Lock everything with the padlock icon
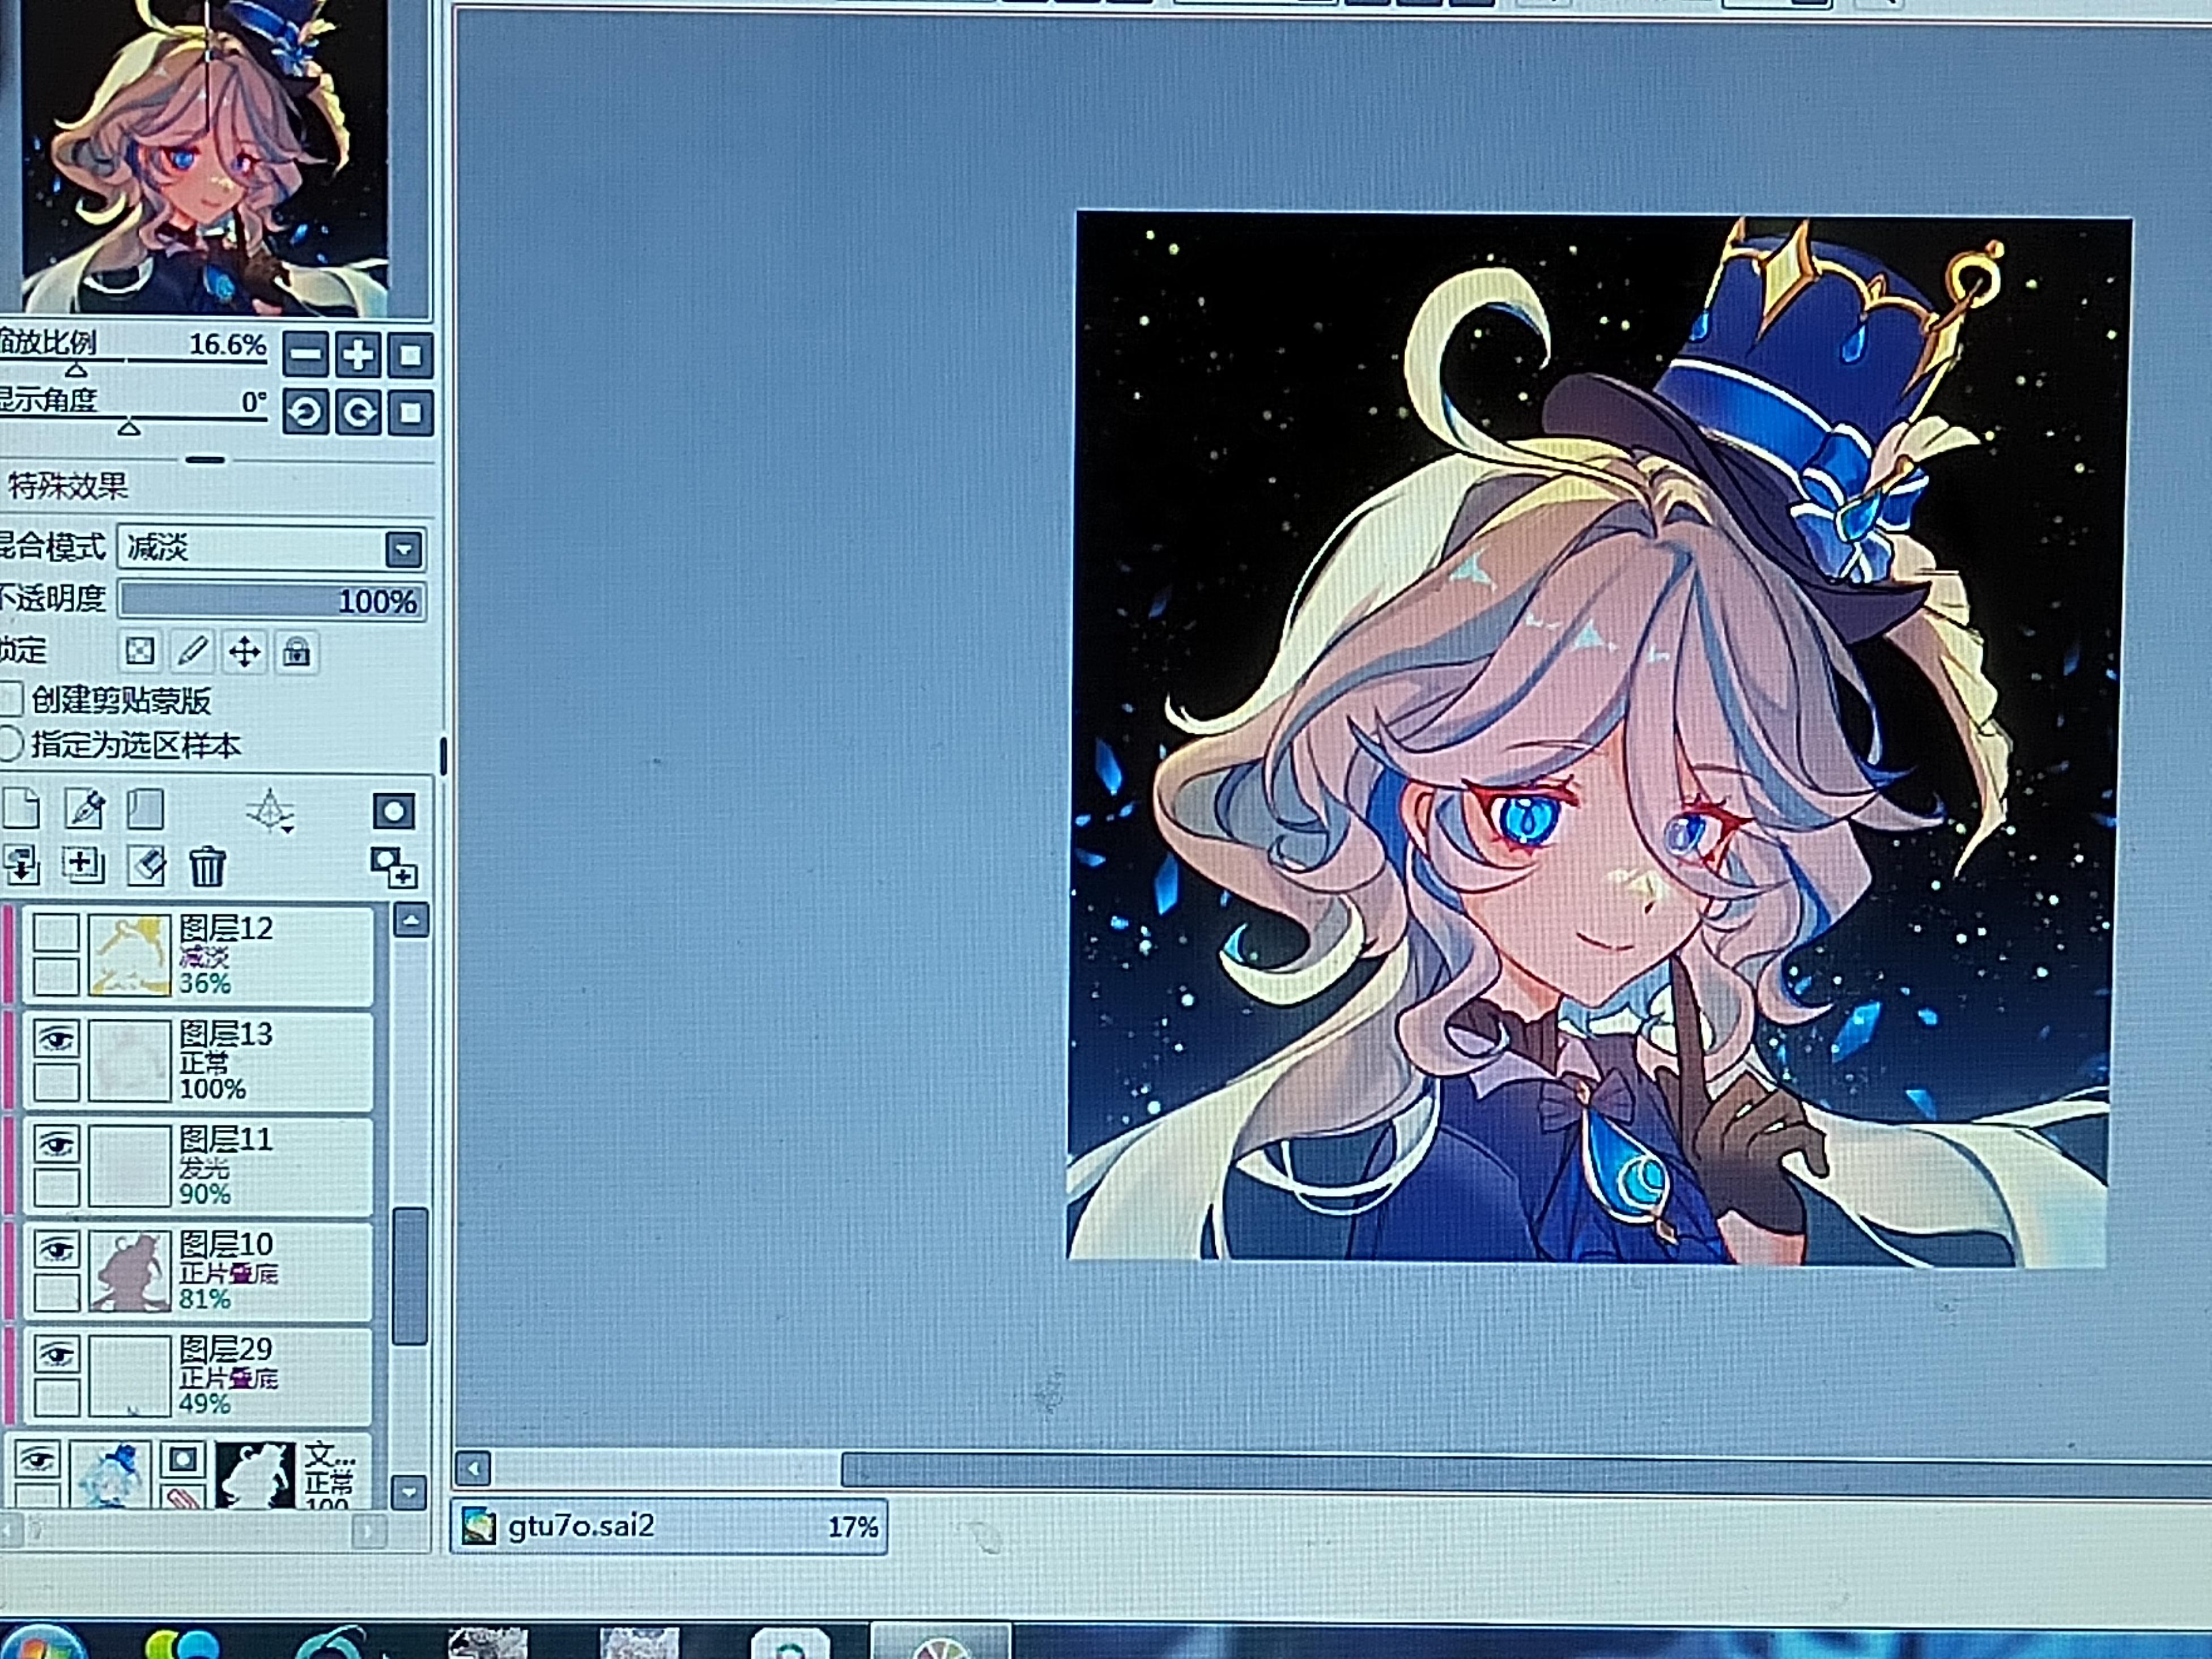2212x1659 pixels. pos(296,652)
